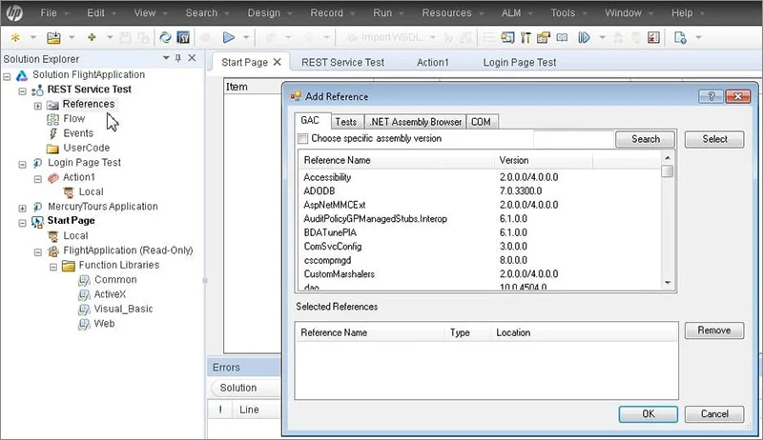Click the Common library icon
Image resolution: width=763 pixels, height=440 pixels.
[x=84, y=280]
